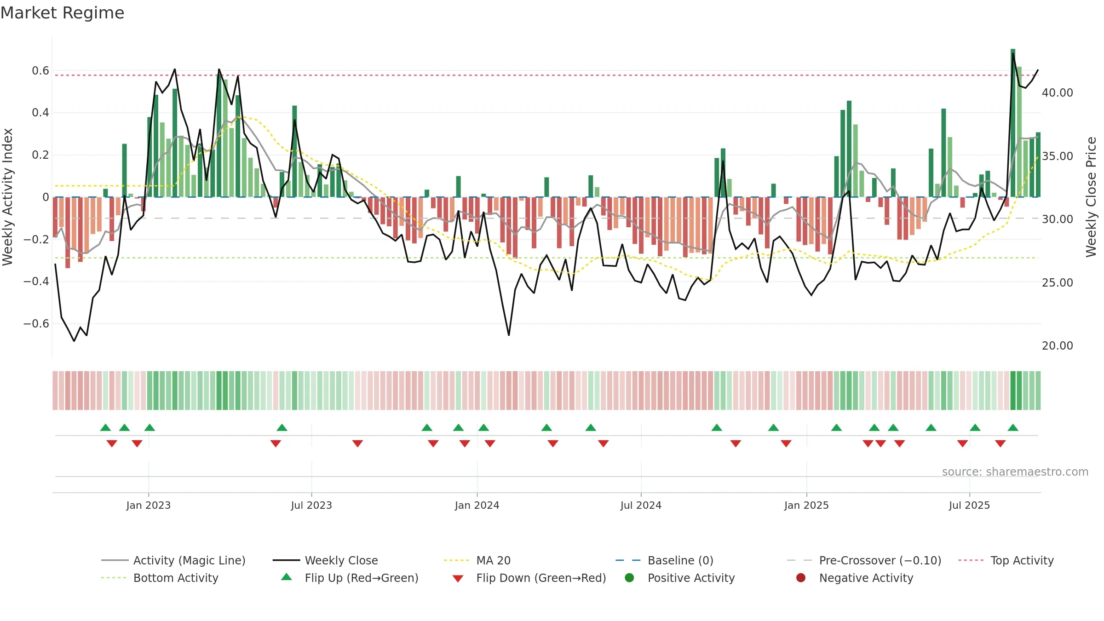Click the Jan 2025 x-axis label

tap(806, 505)
